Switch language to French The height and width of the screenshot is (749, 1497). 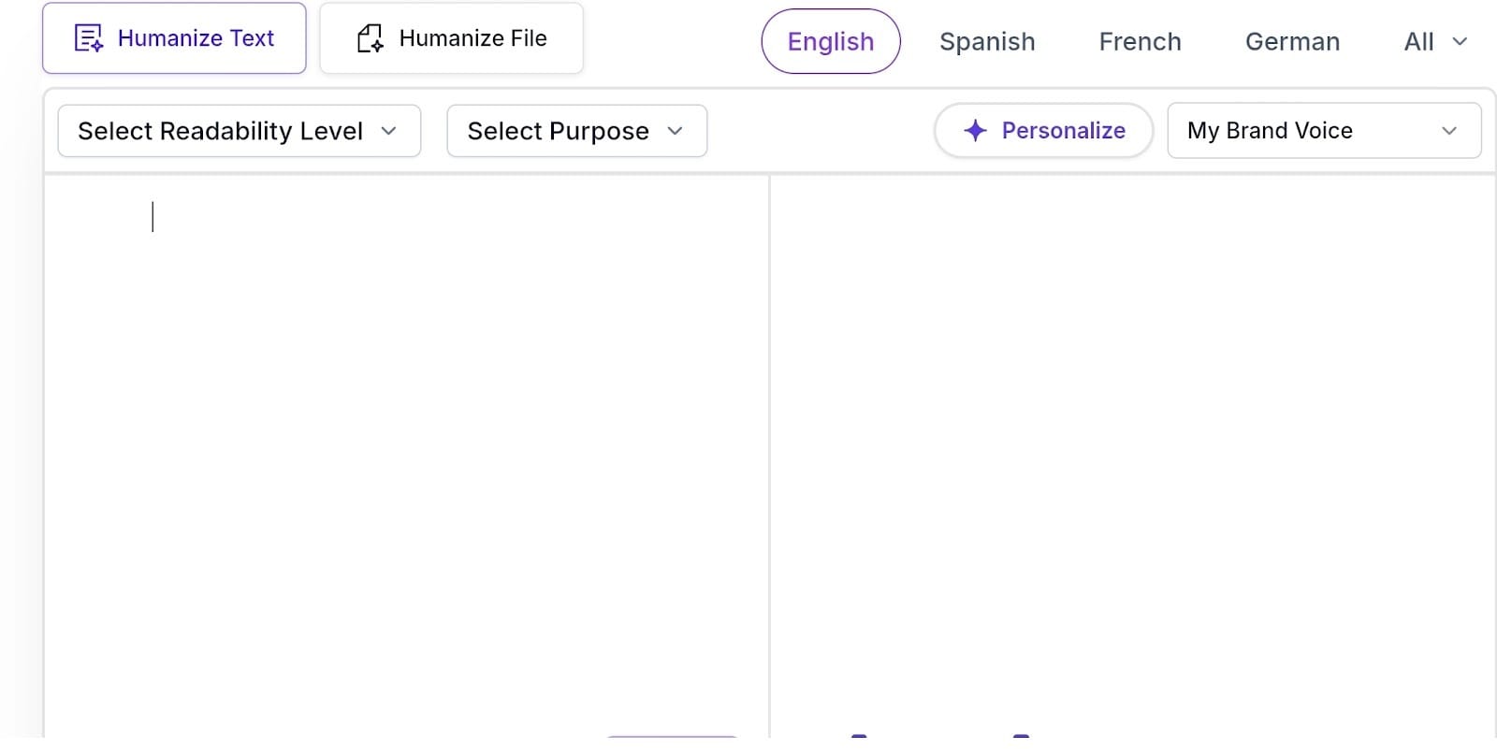tap(1140, 42)
